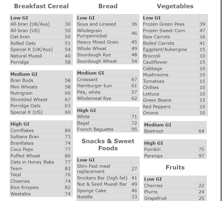Click the Breakfast Cereal heading
Screen dimensions: 222x201
coord(41,6)
